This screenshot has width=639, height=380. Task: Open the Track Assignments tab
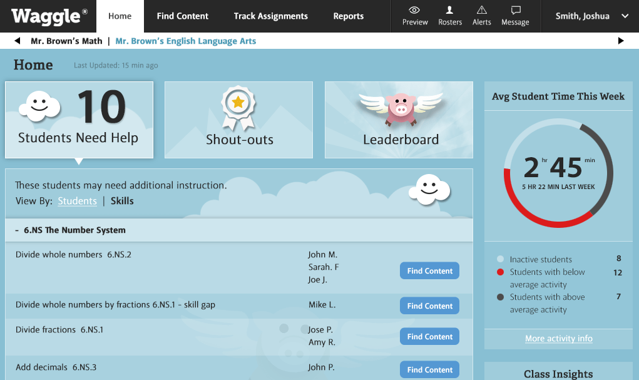tap(270, 16)
